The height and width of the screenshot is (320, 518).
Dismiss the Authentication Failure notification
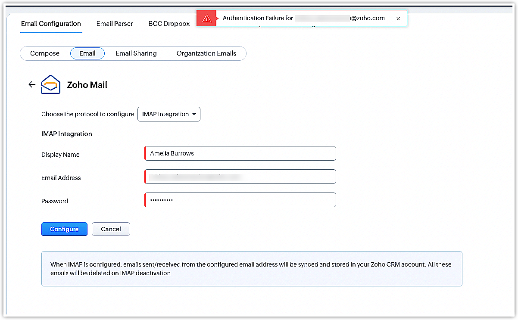[398, 19]
